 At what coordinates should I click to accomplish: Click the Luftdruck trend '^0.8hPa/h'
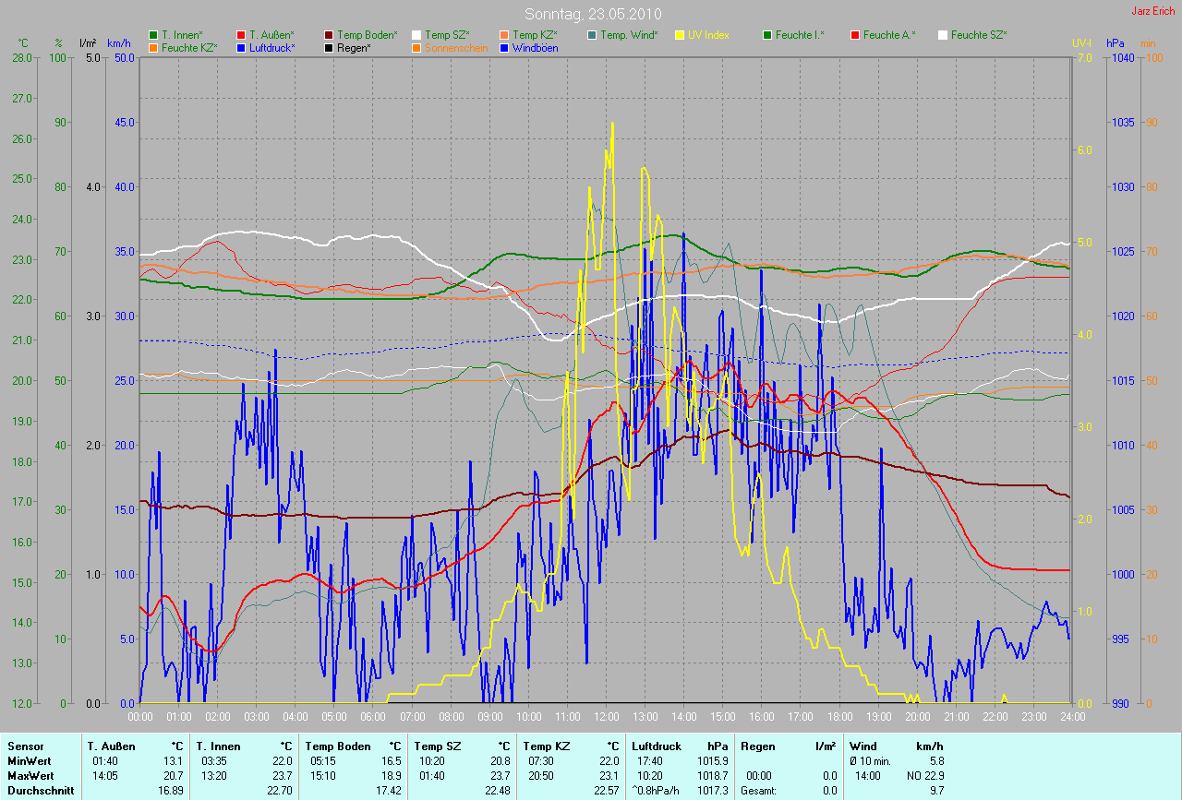[x=655, y=791]
